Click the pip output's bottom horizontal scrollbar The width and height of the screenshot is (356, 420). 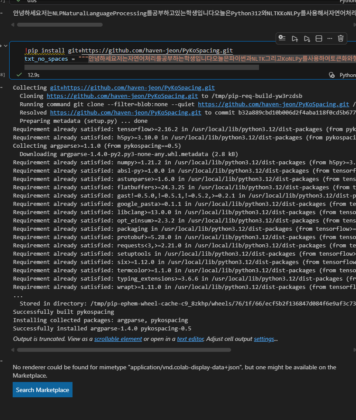click(124, 350)
